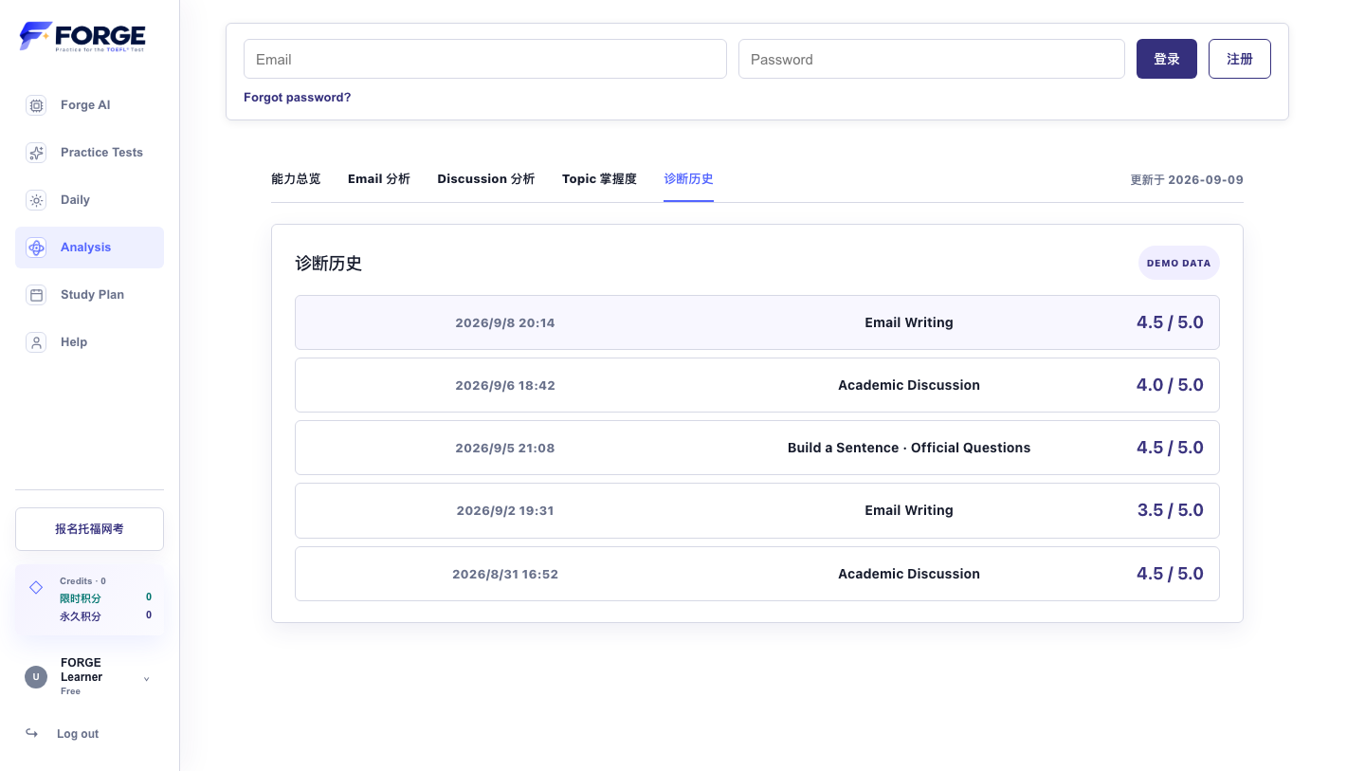This screenshot has height=771, width=1365.
Task: Open the 2026/9/8 20:14 Email Writing record
Action: pyautogui.click(x=757, y=322)
